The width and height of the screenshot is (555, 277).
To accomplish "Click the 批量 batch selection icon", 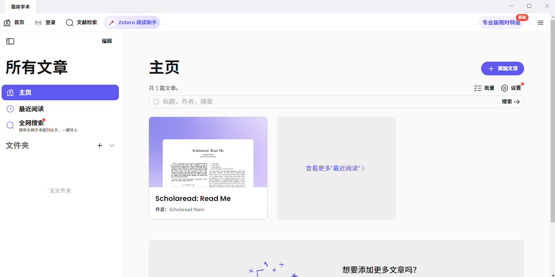I will [x=478, y=88].
